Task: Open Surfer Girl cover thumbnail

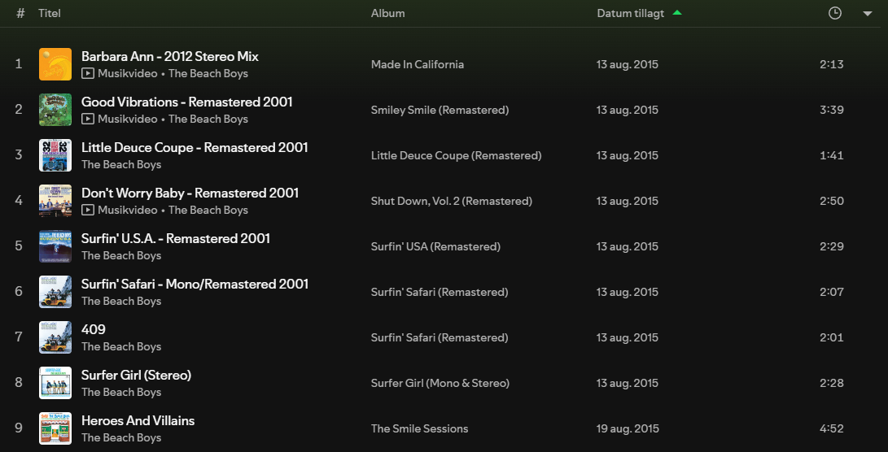Action: click(x=55, y=383)
